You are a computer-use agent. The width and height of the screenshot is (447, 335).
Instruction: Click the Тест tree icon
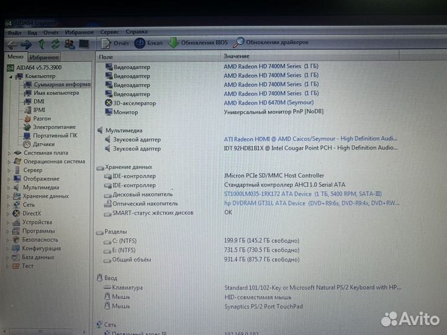point(16,266)
